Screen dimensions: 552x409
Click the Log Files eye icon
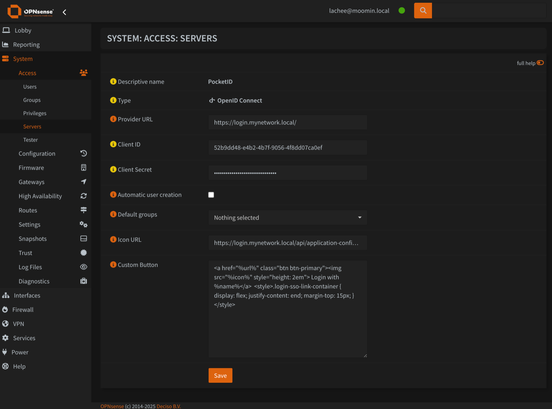click(83, 267)
